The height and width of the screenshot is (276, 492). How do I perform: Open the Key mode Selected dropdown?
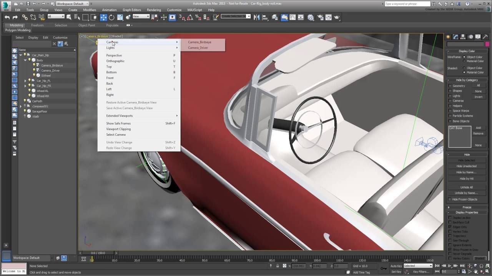418,266
